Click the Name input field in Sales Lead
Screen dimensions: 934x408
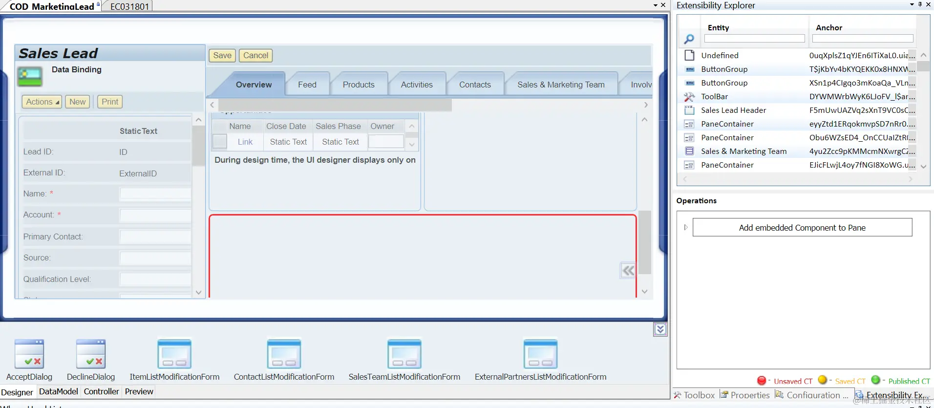click(x=155, y=194)
